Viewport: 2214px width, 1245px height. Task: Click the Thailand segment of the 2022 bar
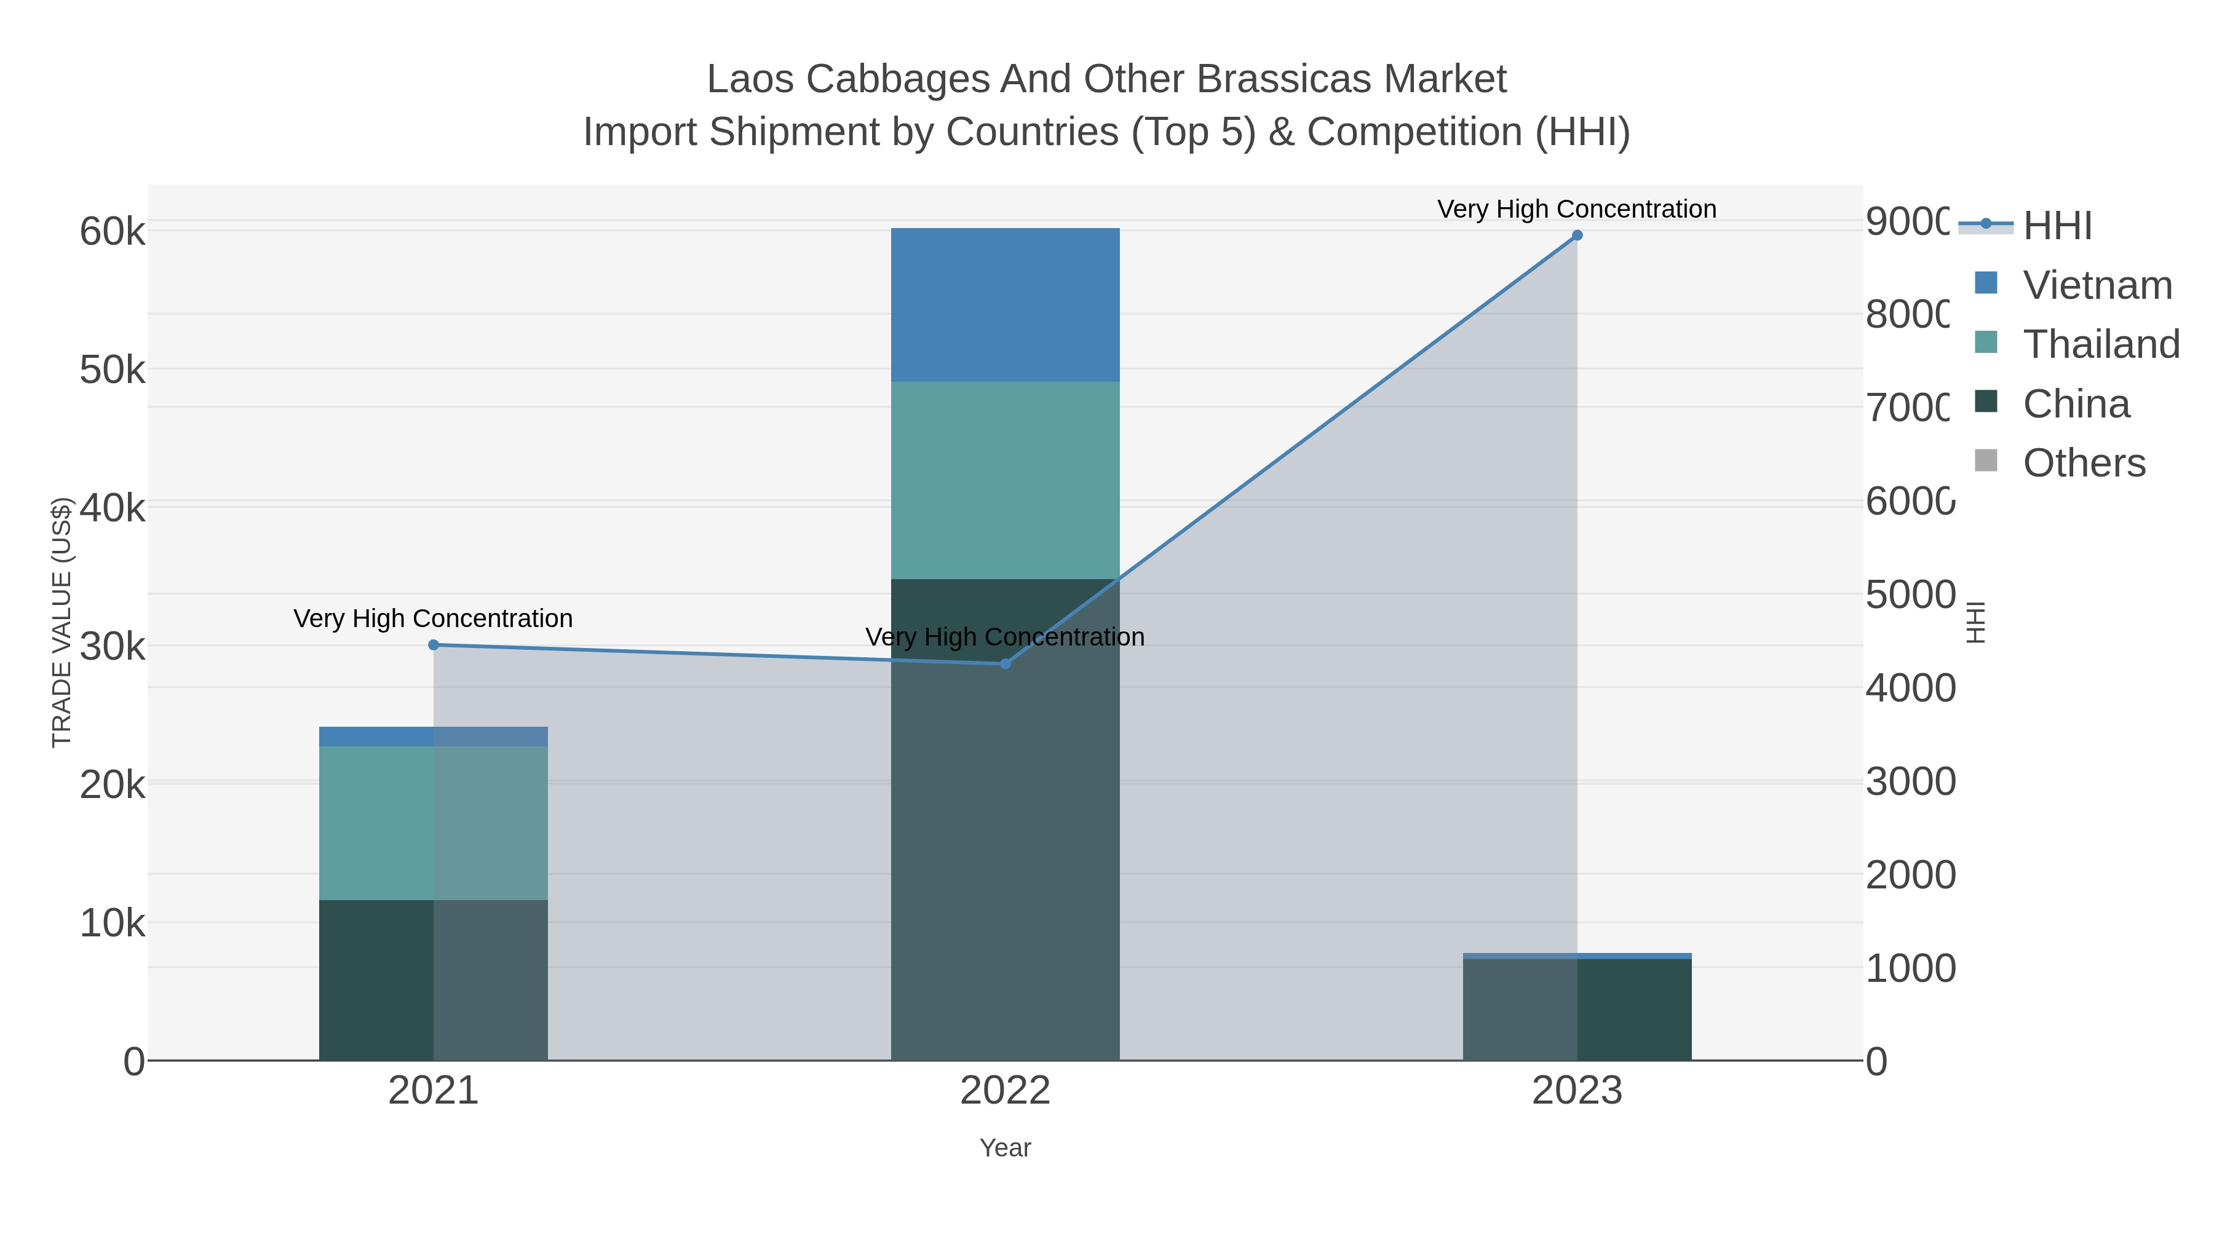click(x=1006, y=480)
